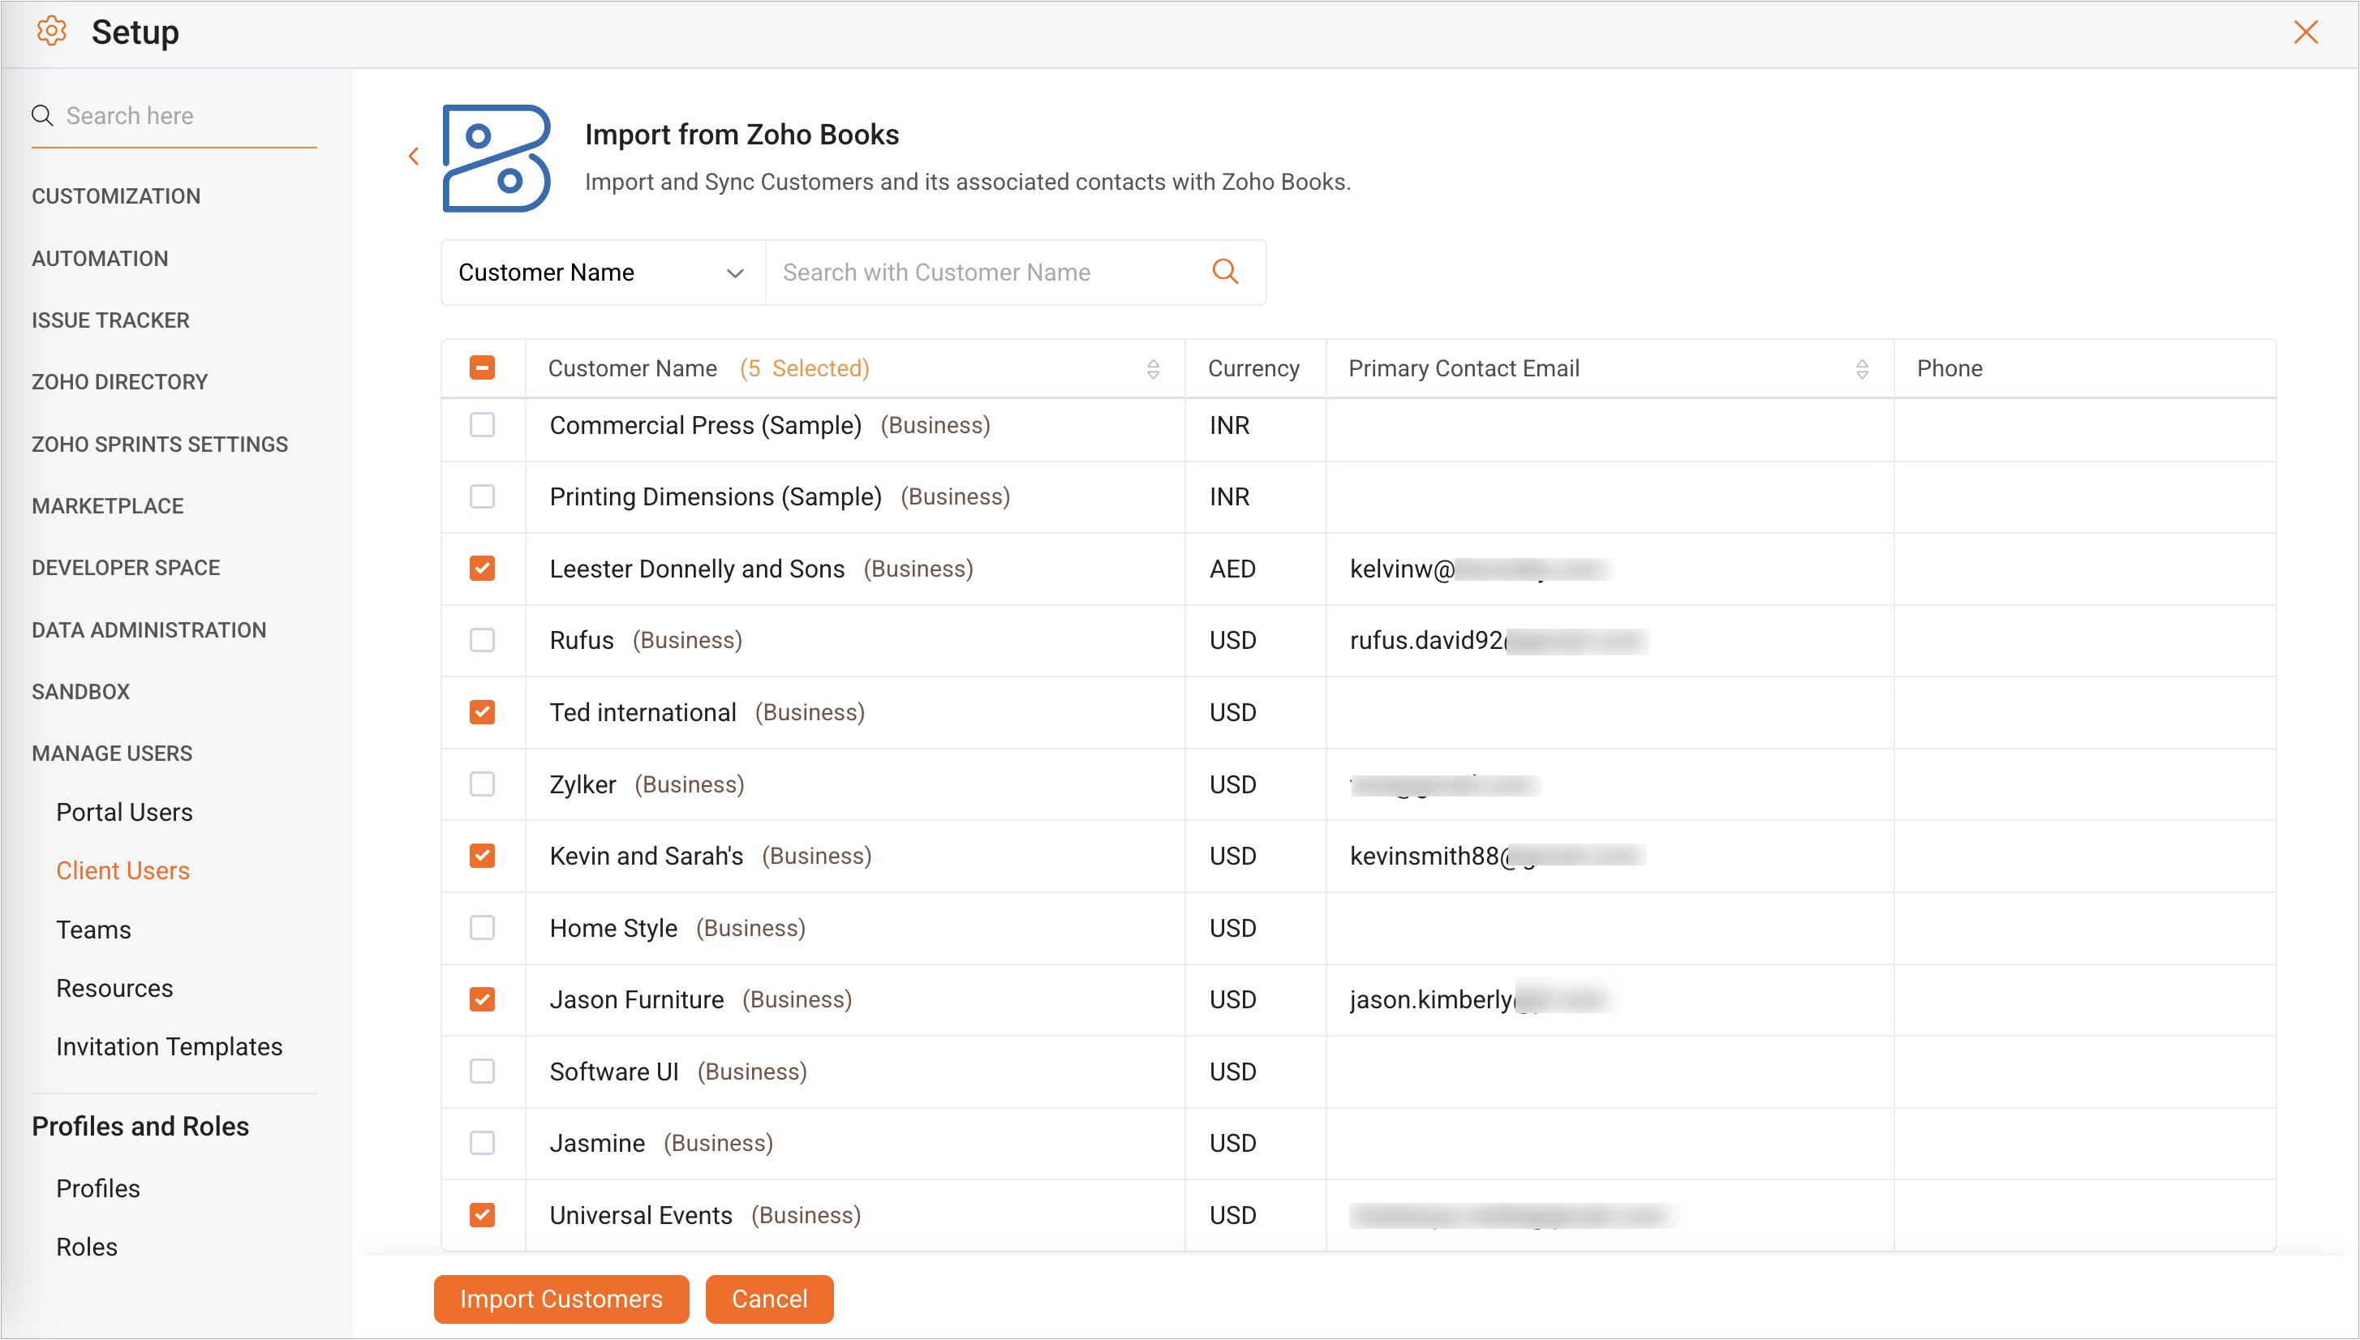Click the Setup gear icon
This screenshot has width=2360, height=1340.
pyautogui.click(x=52, y=32)
